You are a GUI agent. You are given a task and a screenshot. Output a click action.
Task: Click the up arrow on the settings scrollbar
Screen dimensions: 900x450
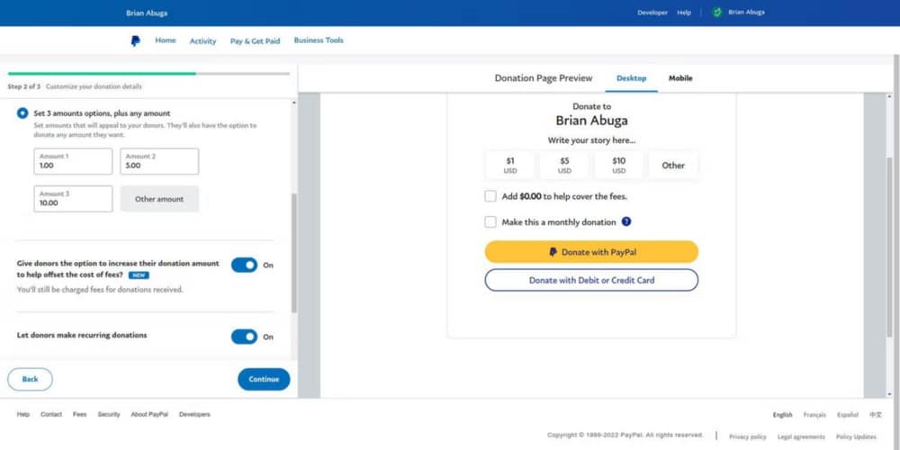pos(294,103)
